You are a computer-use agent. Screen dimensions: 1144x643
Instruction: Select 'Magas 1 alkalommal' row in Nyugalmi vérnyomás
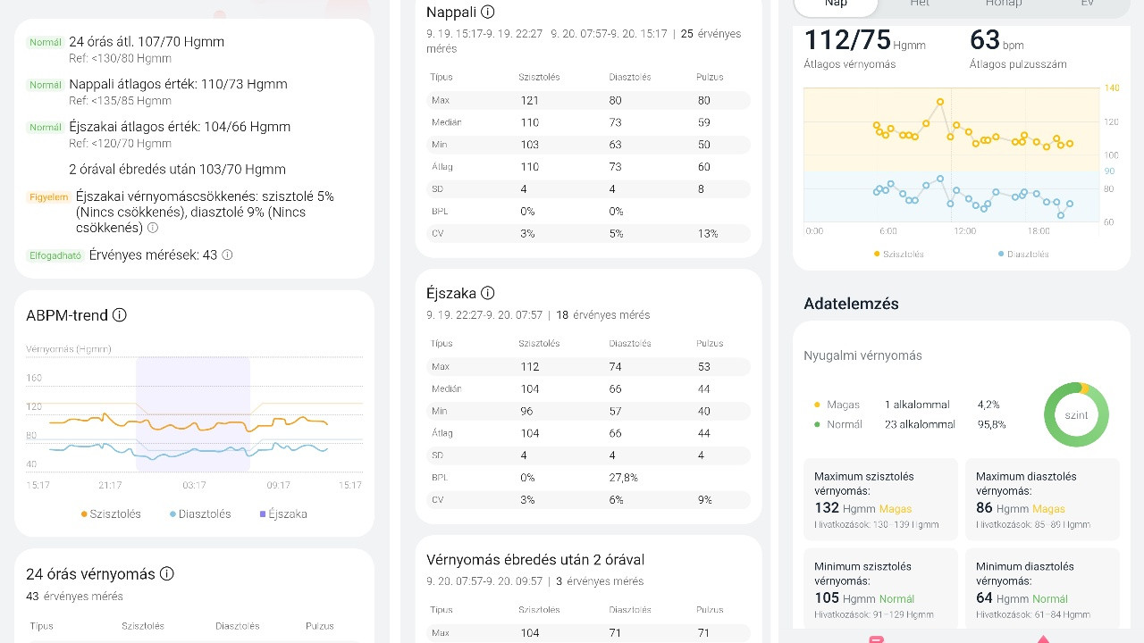(x=907, y=405)
